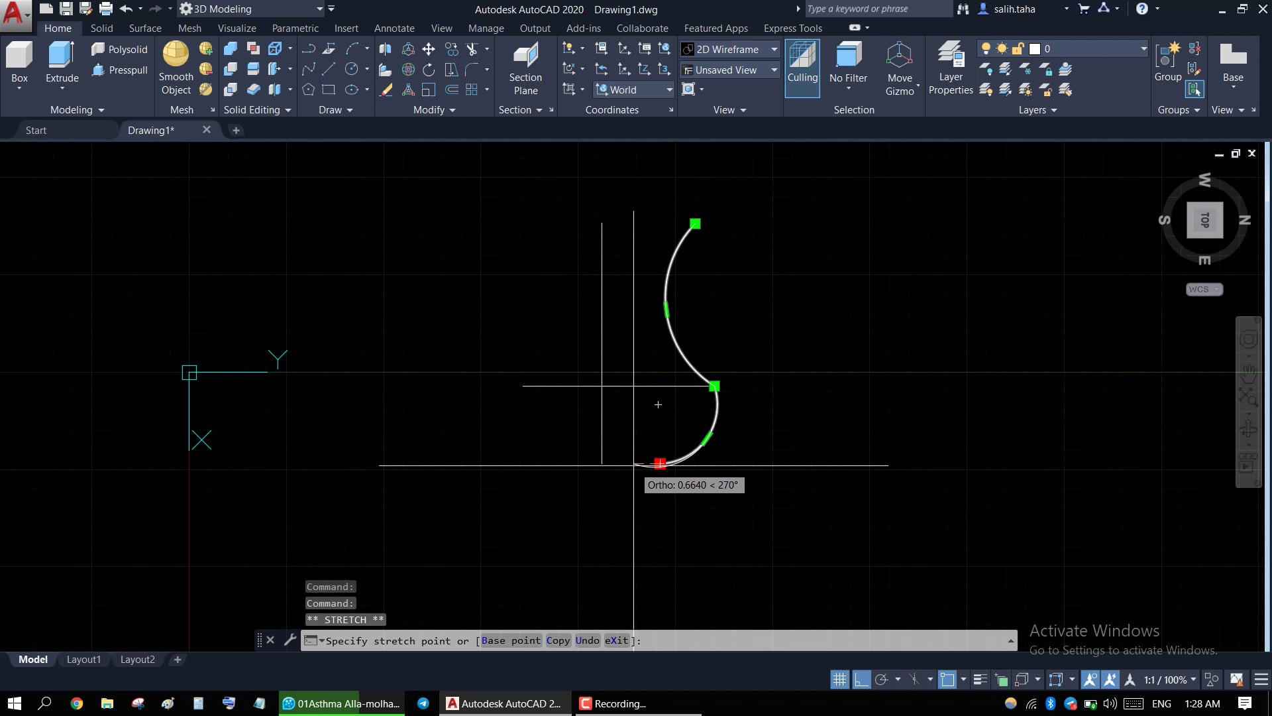Select the Move tool in Modify panel
Viewport: 1272px width, 716px height.
point(429,48)
